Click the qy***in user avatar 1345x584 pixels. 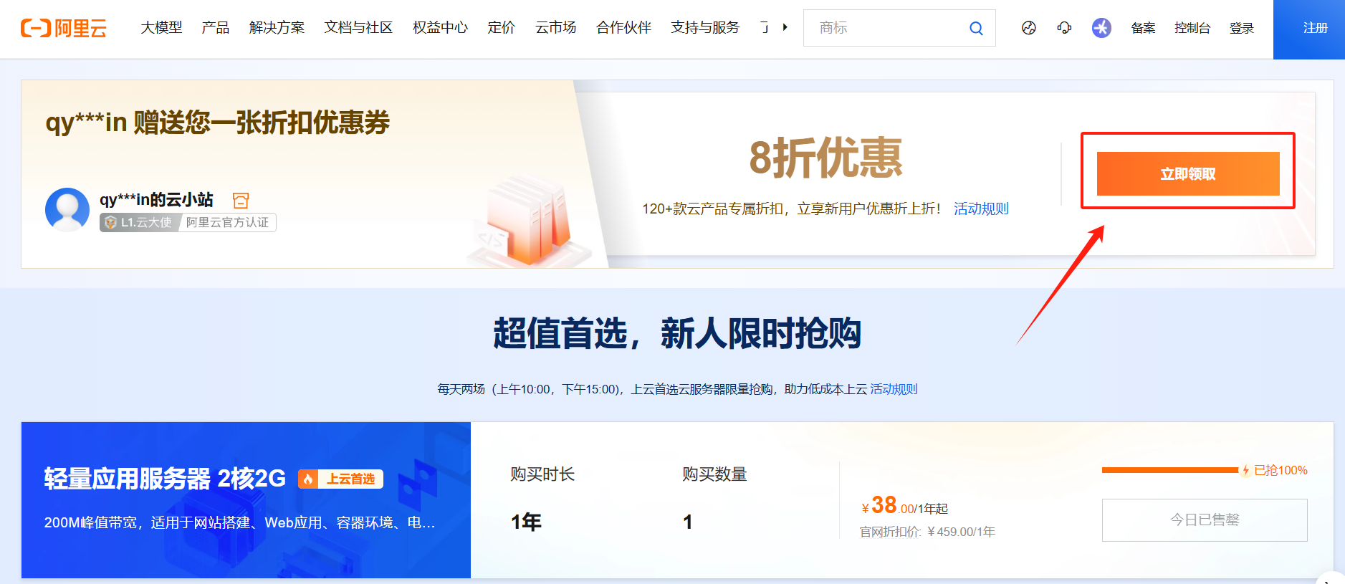[67, 210]
